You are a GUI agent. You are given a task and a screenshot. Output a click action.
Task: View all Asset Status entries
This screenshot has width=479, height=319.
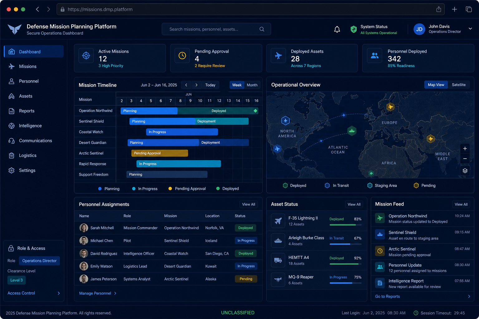click(x=354, y=204)
